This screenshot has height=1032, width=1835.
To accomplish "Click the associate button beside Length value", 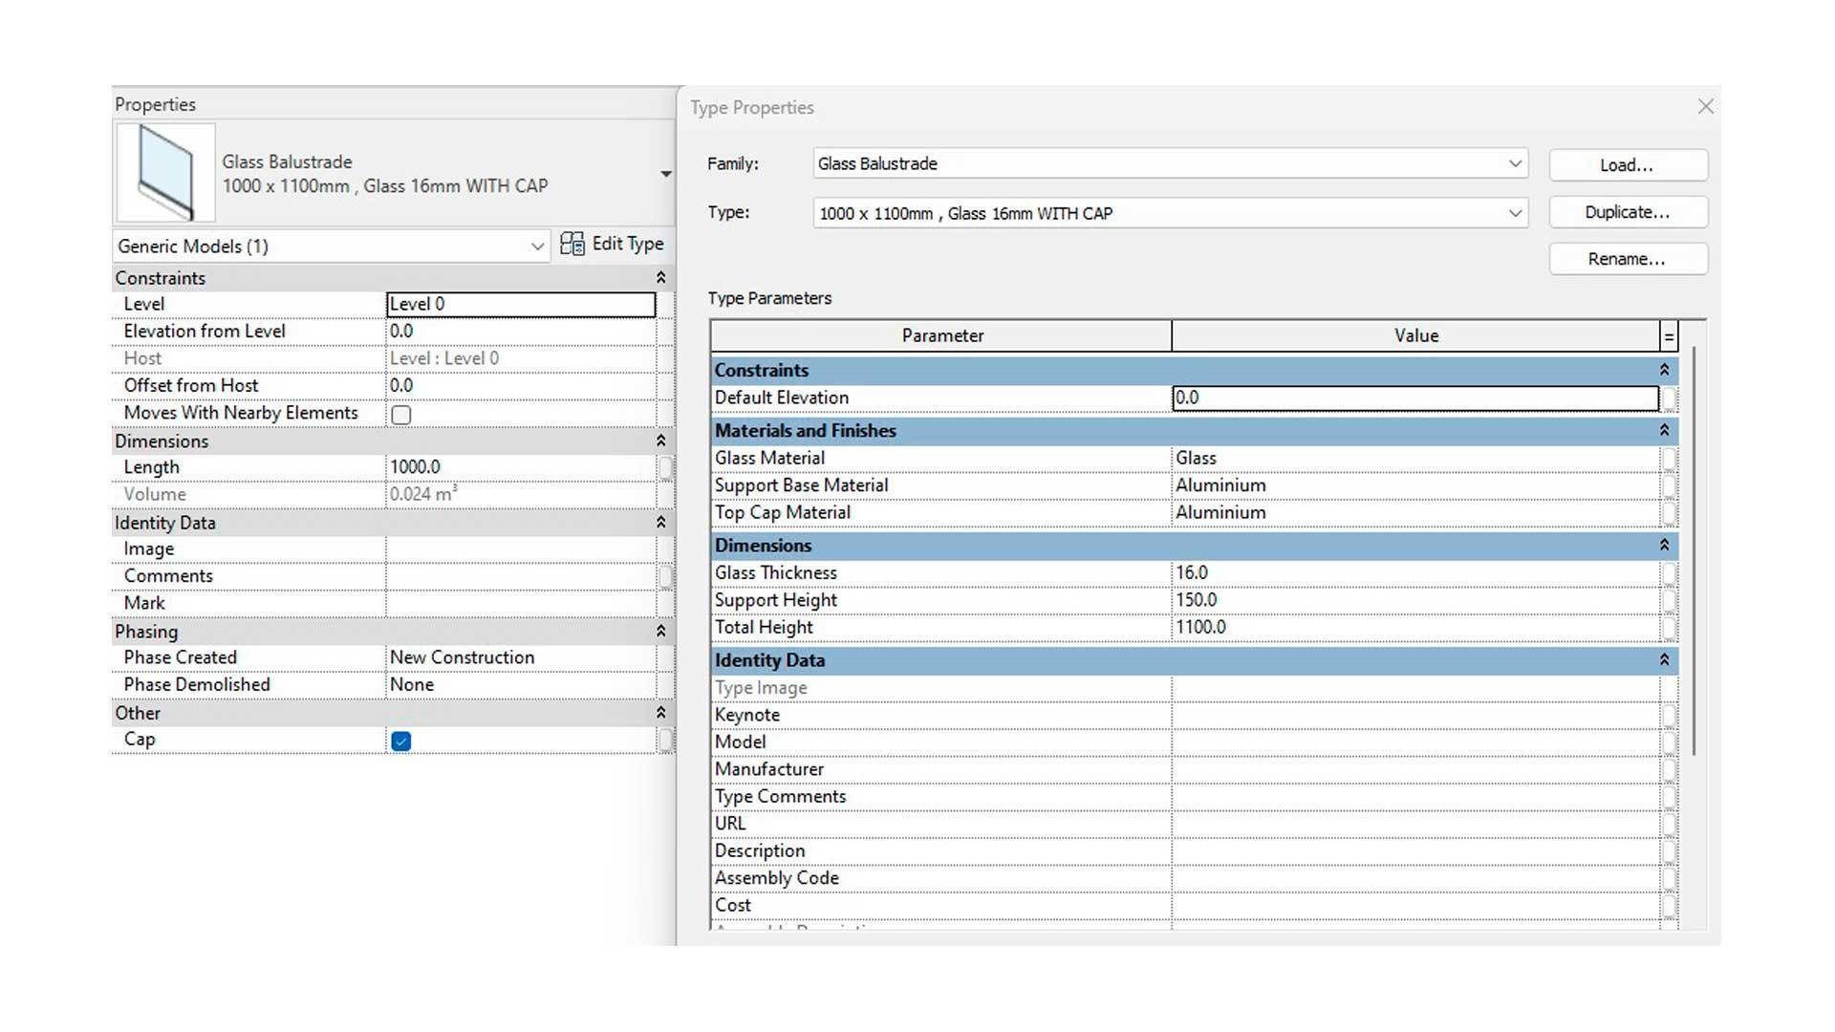I will click(665, 467).
